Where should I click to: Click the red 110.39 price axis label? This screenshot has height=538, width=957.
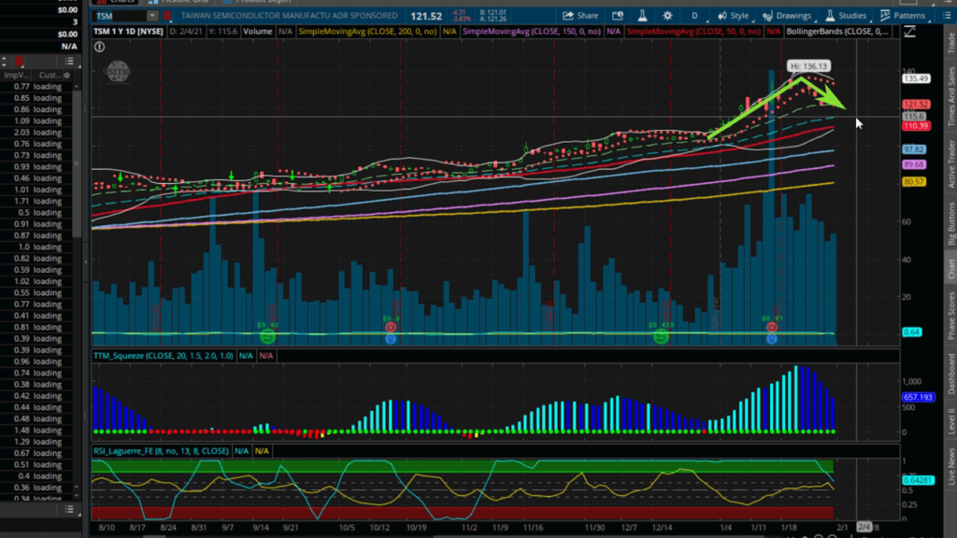point(916,126)
